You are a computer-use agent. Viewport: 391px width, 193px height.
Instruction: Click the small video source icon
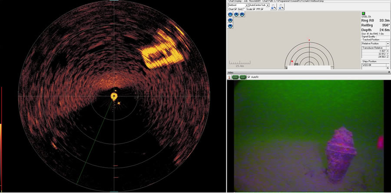click(x=230, y=77)
